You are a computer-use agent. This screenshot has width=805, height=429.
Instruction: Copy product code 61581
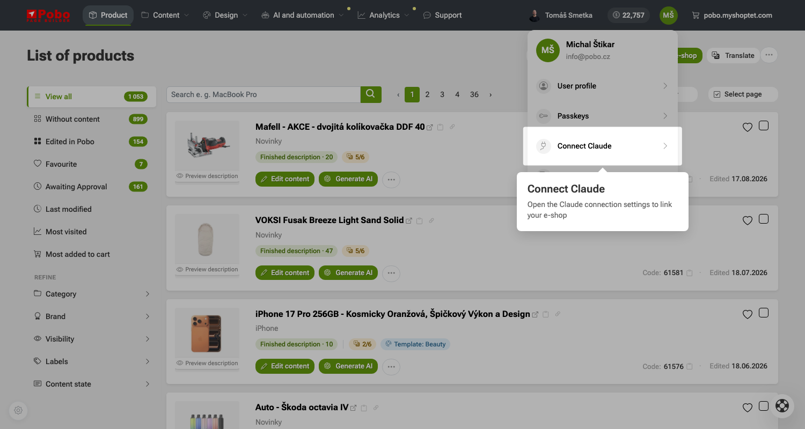pos(690,273)
